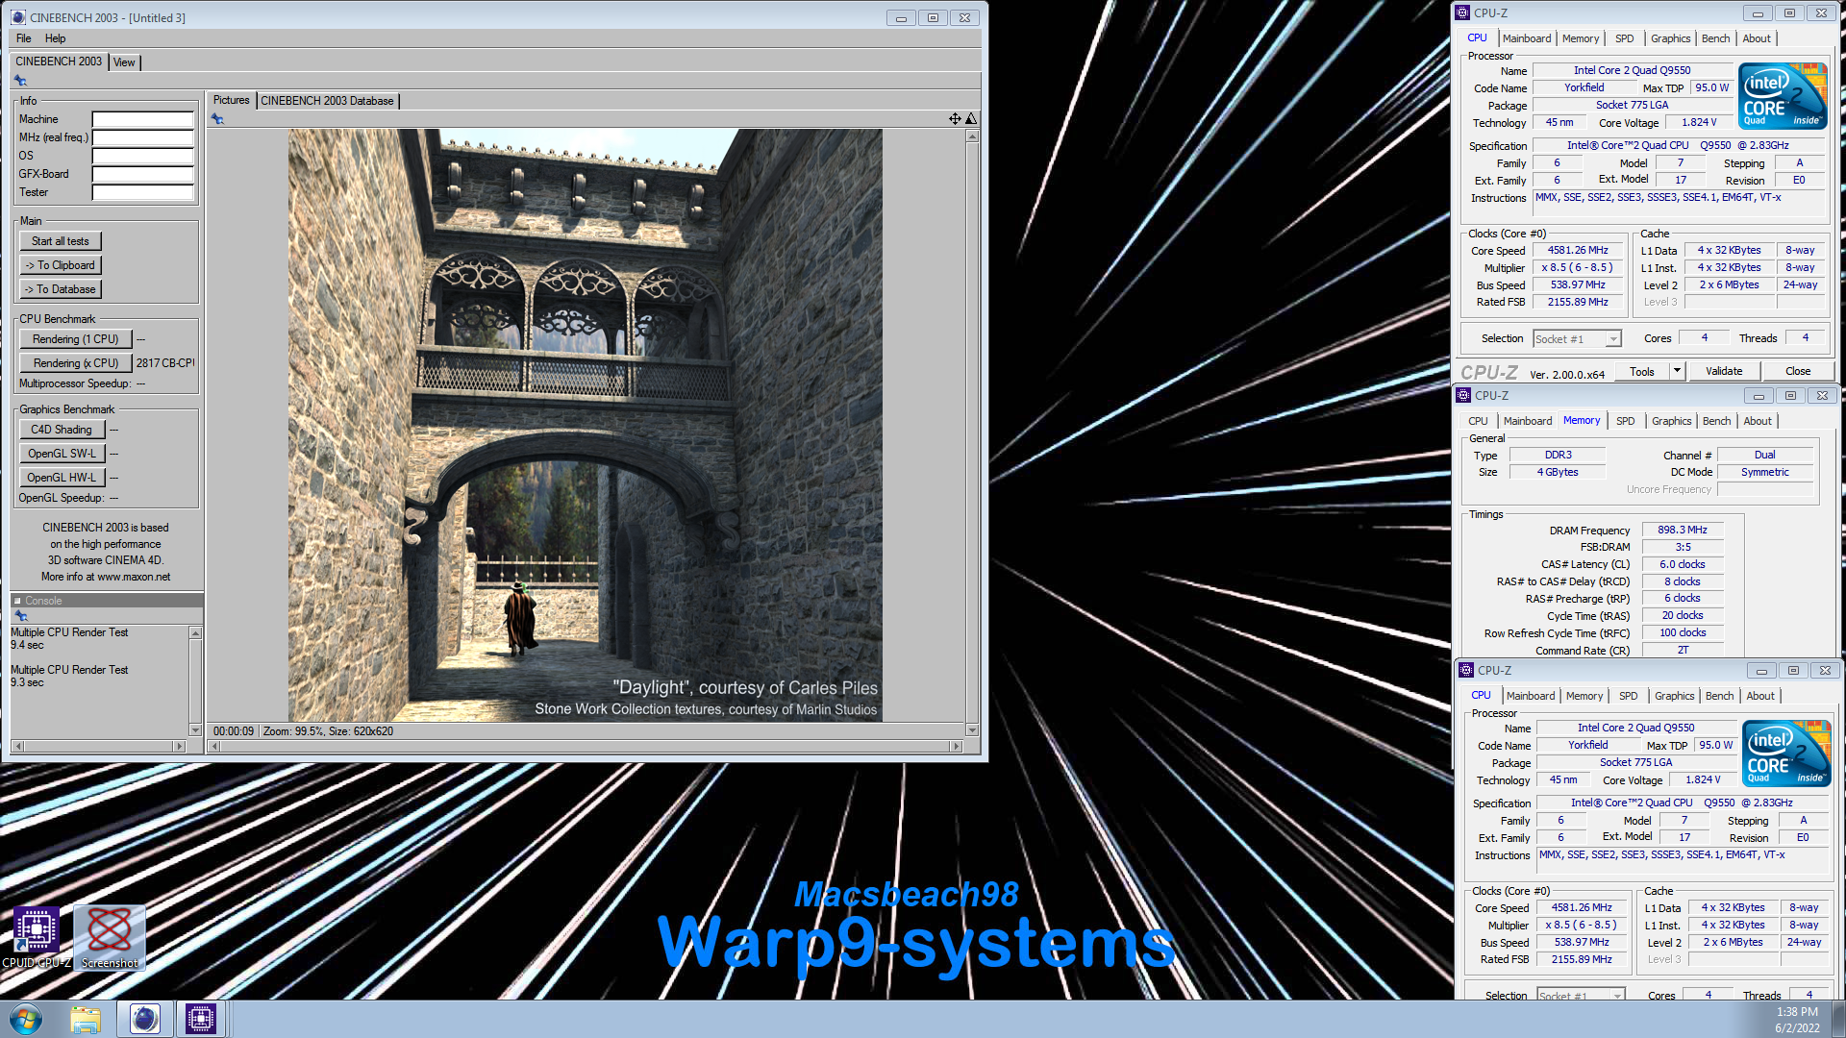Click the Console horizontal scrollbar right arrow

179,746
